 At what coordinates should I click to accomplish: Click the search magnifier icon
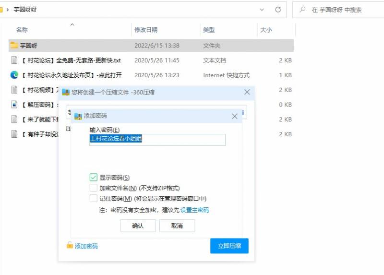[302, 10]
